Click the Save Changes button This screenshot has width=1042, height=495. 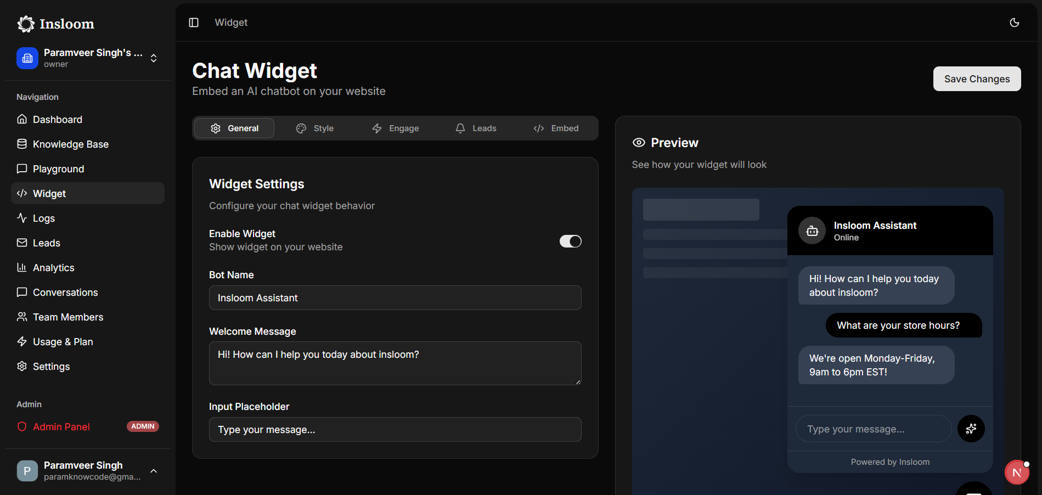(x=977, y=79)
